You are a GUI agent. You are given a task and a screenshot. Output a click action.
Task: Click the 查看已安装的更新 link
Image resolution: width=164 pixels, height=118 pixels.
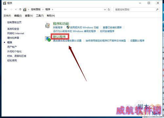(112, 28)
